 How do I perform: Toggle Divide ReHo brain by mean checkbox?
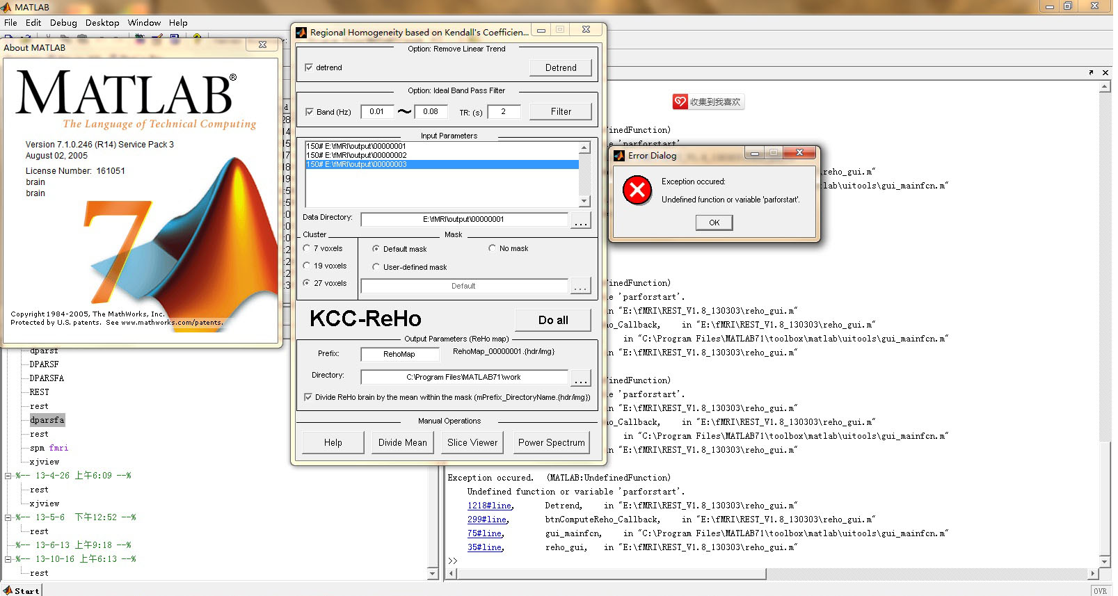308,397
